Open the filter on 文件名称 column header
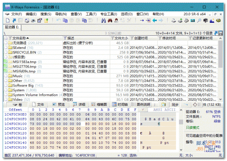Viewport: 227px width, 161px height. 10,38
